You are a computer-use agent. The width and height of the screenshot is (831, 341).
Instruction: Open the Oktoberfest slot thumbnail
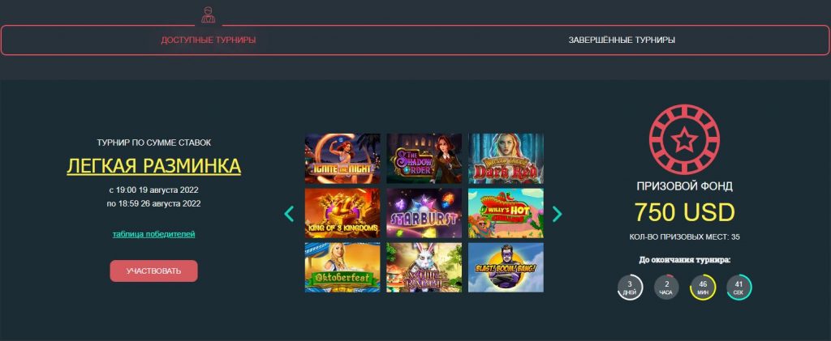(x=342, y=267)
